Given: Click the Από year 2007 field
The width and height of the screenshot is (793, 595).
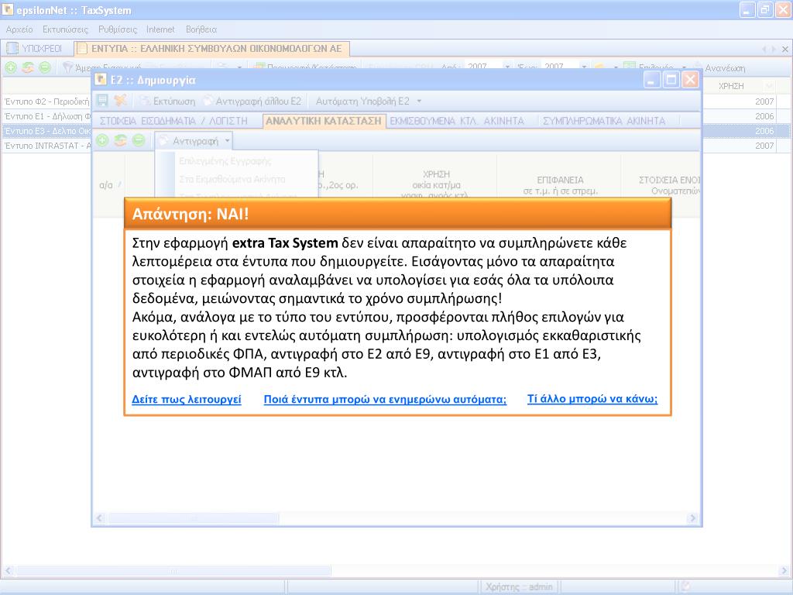Looking at the screenshot, I should coord(483,67).
